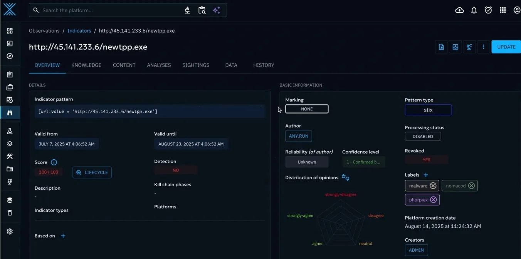Image resolution: width=521 pixels, height=259 pixels.
Task: Click the DISABLED processing status chip
Action: (x=423, y=137)
